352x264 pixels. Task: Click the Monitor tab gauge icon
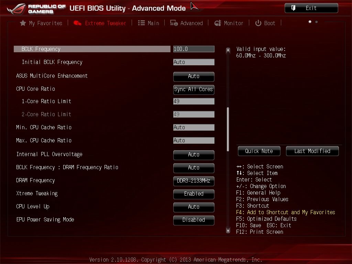tap(218, 23)
